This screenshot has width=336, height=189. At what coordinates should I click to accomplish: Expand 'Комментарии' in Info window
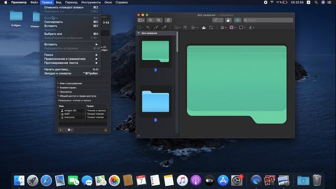58,88
